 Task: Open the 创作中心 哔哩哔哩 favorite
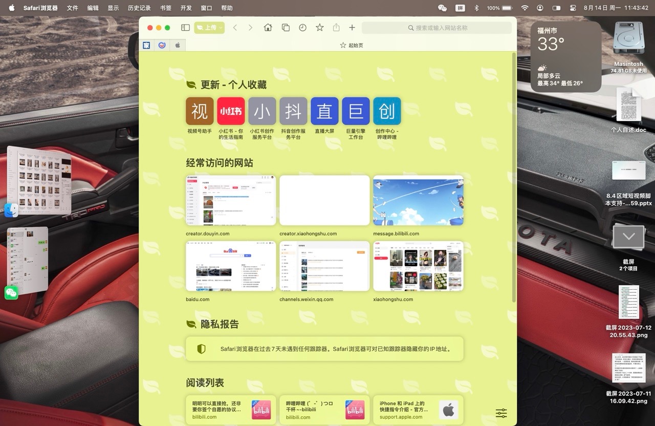click(x=387, y=111)
